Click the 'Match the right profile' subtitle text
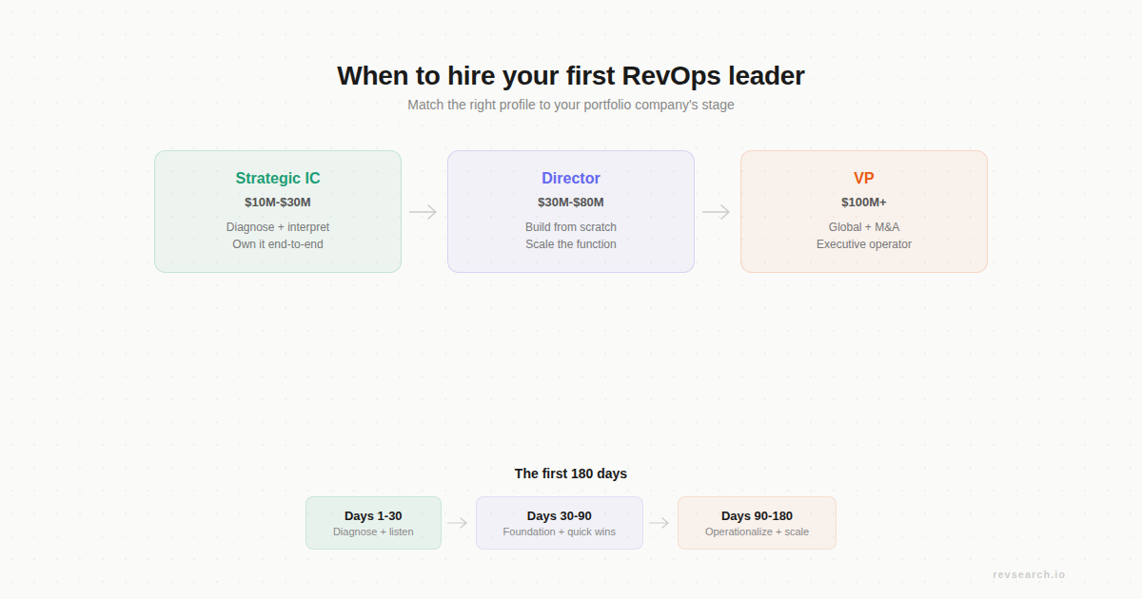Image resolution: width=1142 pixels, height=599 pixels. click(570, 105)
